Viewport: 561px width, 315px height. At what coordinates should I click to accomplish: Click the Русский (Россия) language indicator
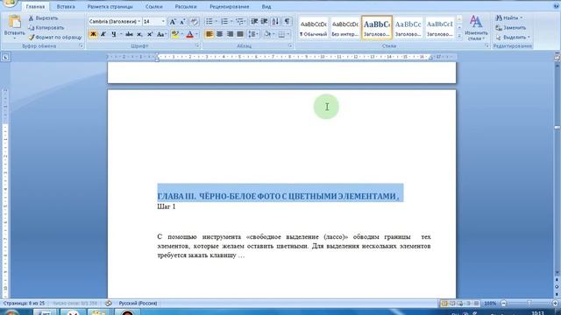pyautogui.click(x=138, y=304)
